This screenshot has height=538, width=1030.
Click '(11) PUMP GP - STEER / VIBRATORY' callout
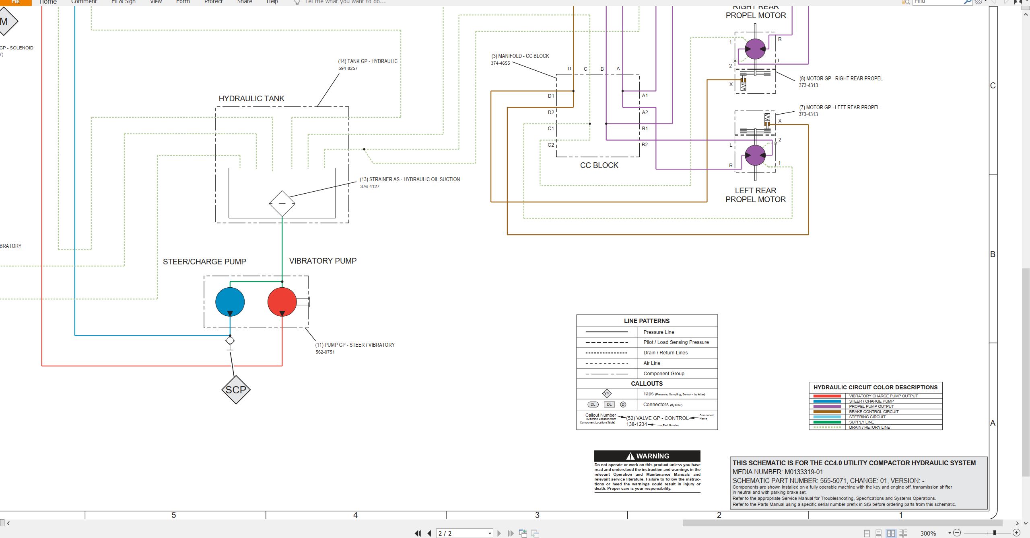355,345
